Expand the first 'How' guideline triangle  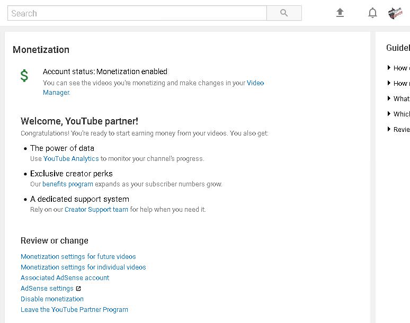click(389, 68)
